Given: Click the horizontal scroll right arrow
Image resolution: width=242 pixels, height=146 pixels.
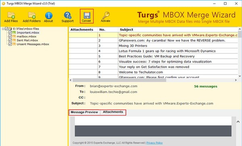Looking at the screenshot, I should tap(236, 80).
